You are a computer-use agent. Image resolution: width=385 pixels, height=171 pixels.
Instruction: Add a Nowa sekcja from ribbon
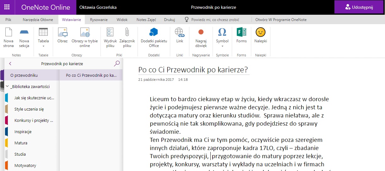[x=24, y=37]
